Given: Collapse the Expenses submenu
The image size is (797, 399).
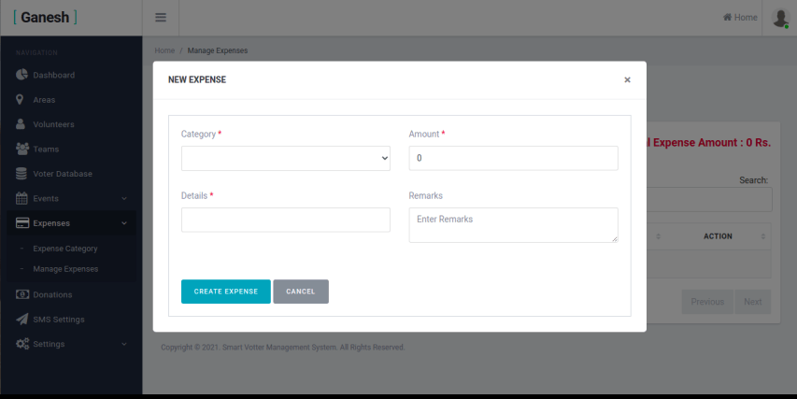Looking at the screenshot, I should [71, 223].
